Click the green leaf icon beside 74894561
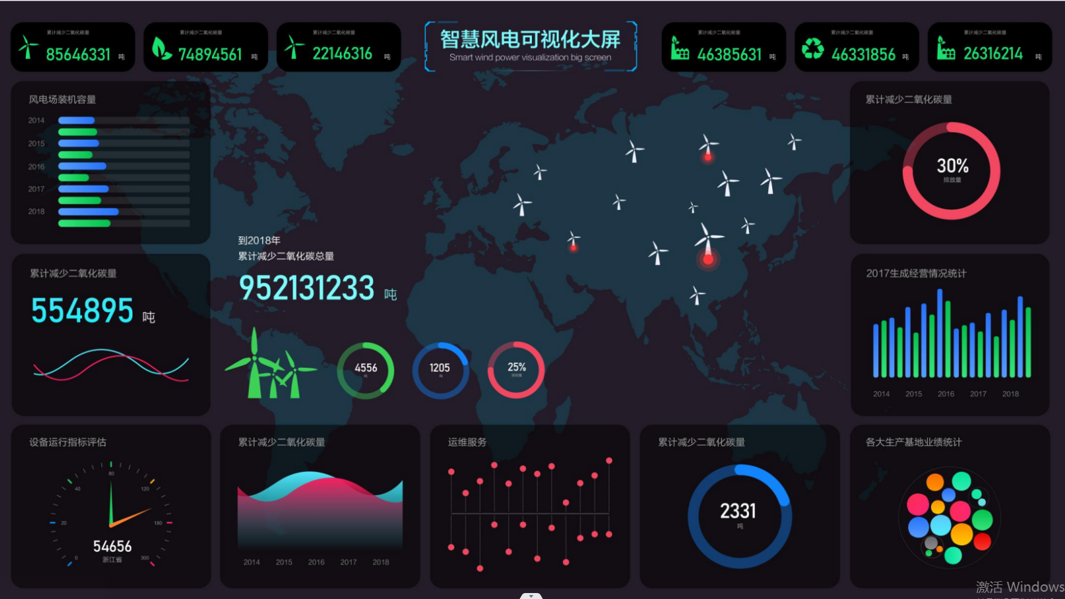This screenshot has height=599, width=1065. (x=162, y=48)
